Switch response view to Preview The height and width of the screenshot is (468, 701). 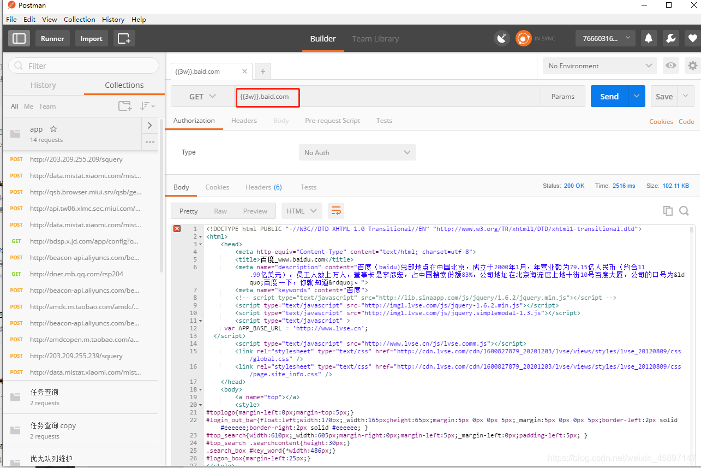click(x=255, y=211)
